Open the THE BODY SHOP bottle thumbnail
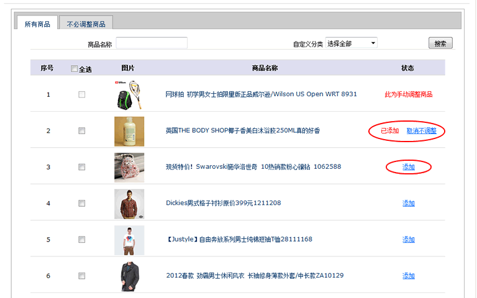Image resolution: width=477 pixels, height=298 pixels. point(129,132)
